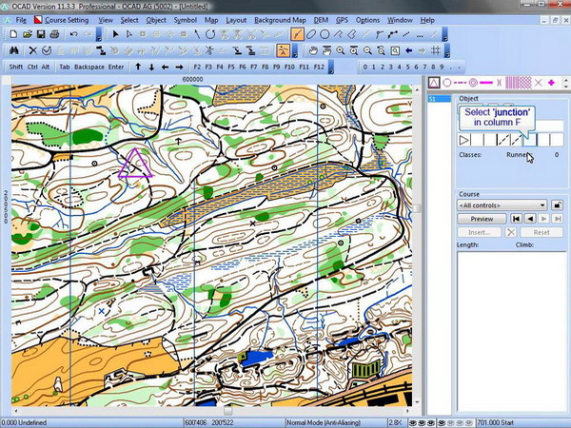Click the Print icon in toolbar

coord(54,34)
